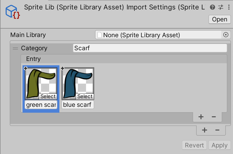Click the Category name field Scarf
Image resolution: width=233 pixels, height=154 pixels.
click(x=150, y=48)
